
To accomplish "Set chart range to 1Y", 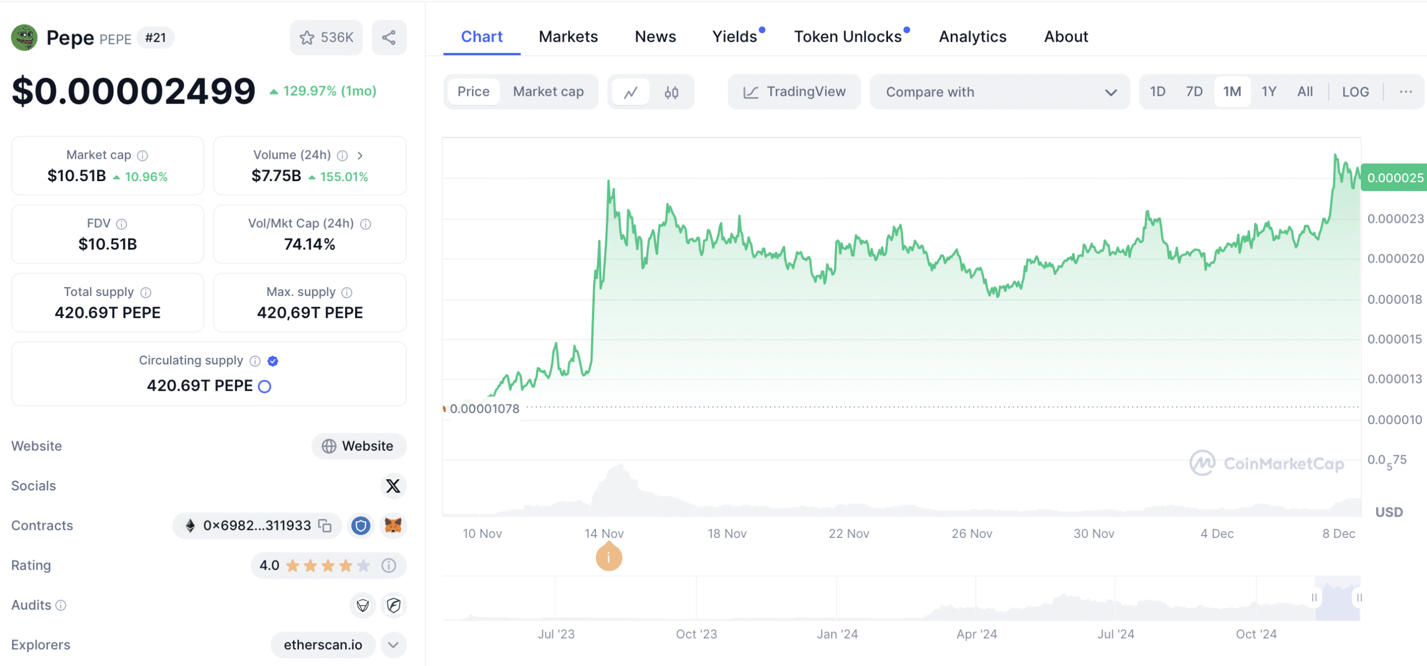I will coord(1269,91).
